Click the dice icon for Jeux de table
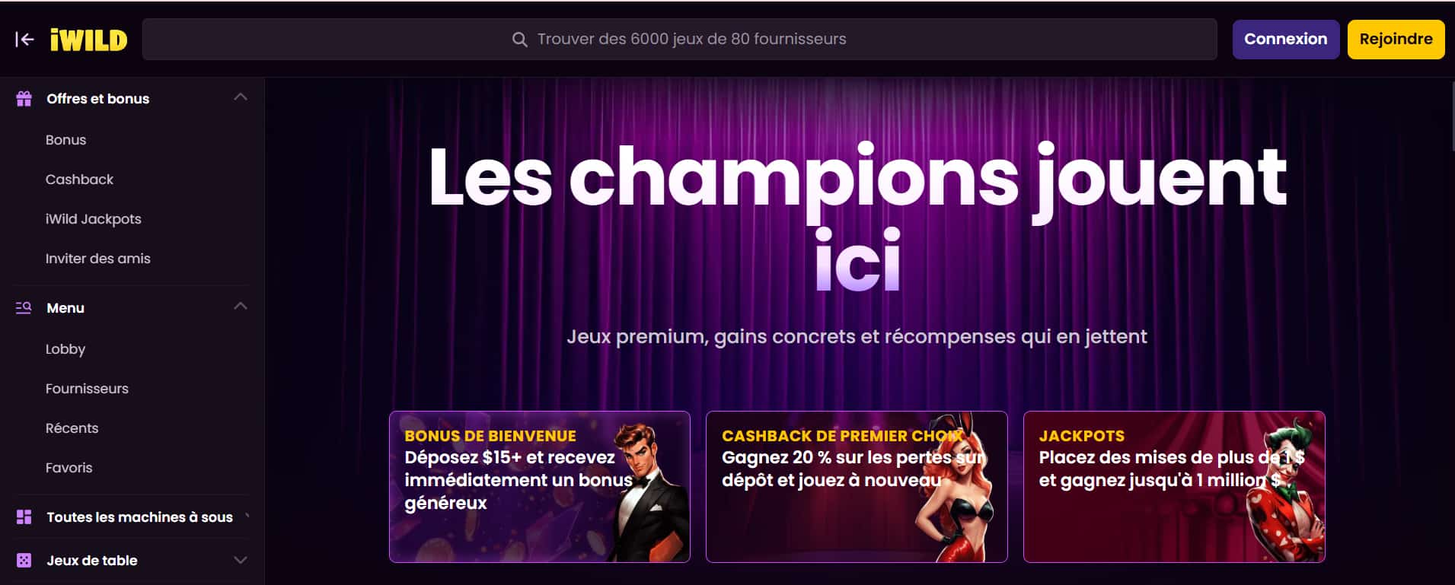The image size is (1455, 585). click(24, 561)
